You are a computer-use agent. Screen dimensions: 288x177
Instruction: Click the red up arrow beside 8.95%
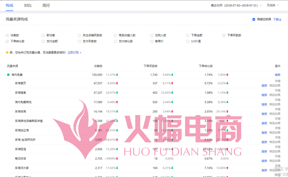tap(117, 83)
